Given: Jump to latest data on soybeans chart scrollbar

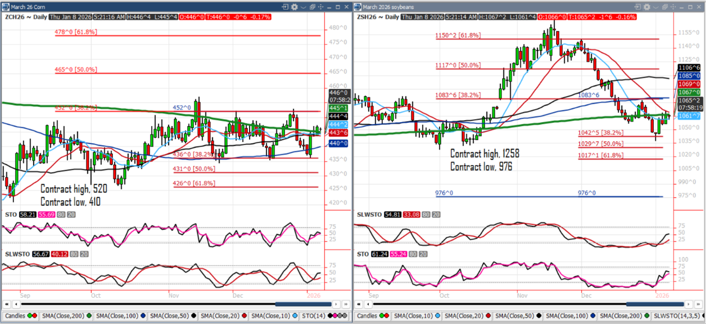Looking at the screenshot, I should [700, 304].
